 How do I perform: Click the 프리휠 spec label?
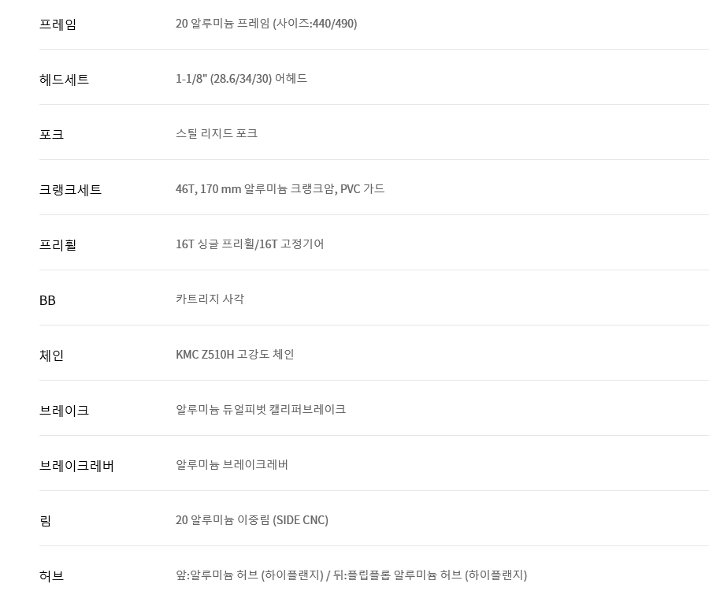(x=58, y=245)
